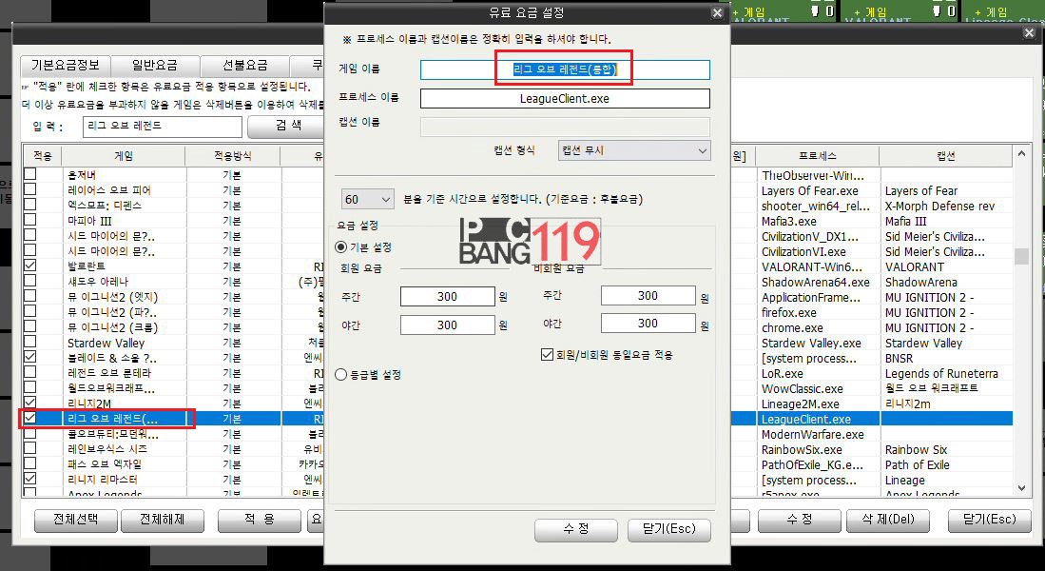Open the 일반요금 tab

pos(156,66)
